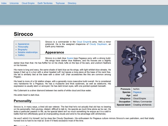
Task: Click the Cutiemark description sentence
Action: [x=53, y=91]
